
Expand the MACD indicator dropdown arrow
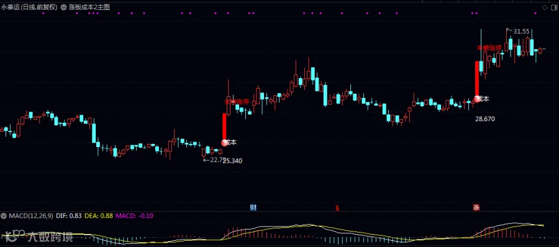pos(4,216)
